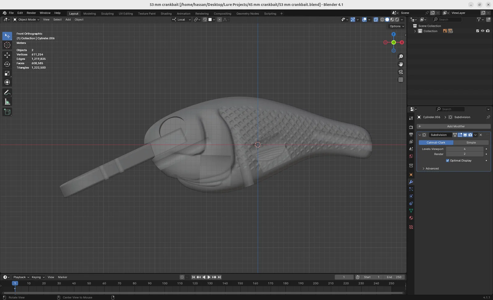Toggle Collection exclude checkbox in outliner
The height and width of the screenshot is (300, 493).
478,31
